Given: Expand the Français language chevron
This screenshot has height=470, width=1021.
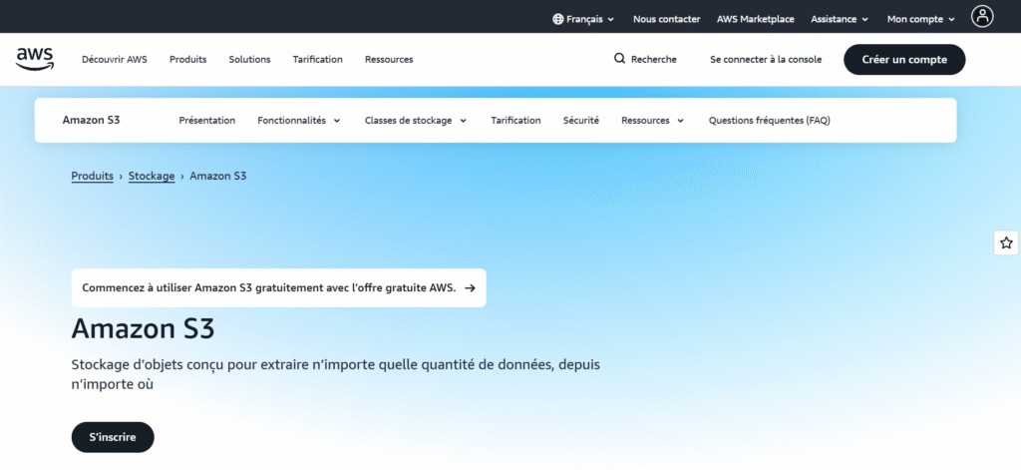Looking at the screenshot, I should pyautogui.click(x=611, y=20).
